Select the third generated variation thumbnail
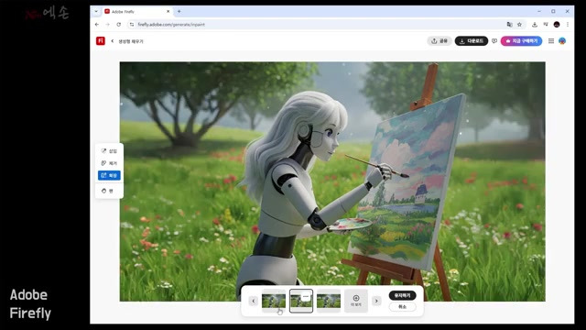This screenshot has width=586, height=330. [329, 301]
